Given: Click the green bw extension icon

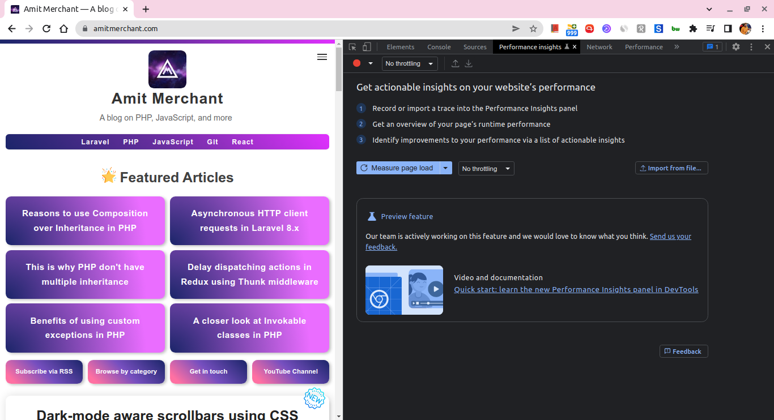Looking at the screenshot, I should point(675,28).
